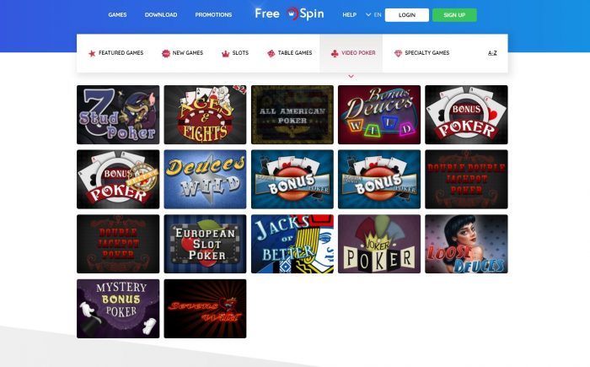Open the Games menu in header
590x367 pixels.
117,14
